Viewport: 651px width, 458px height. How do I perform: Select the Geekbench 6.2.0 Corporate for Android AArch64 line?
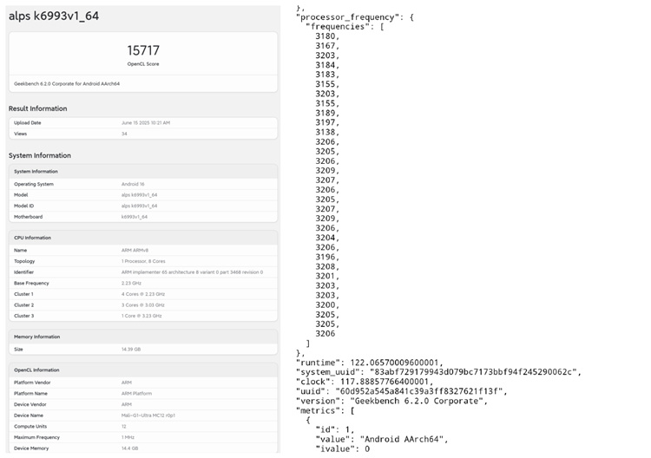pyautogui.click(x=67, y=83)
